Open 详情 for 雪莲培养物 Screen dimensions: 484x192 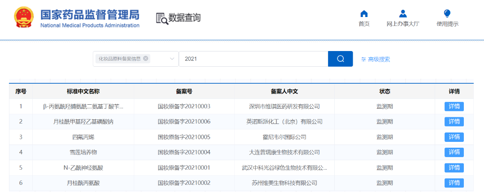pos(454,152)
